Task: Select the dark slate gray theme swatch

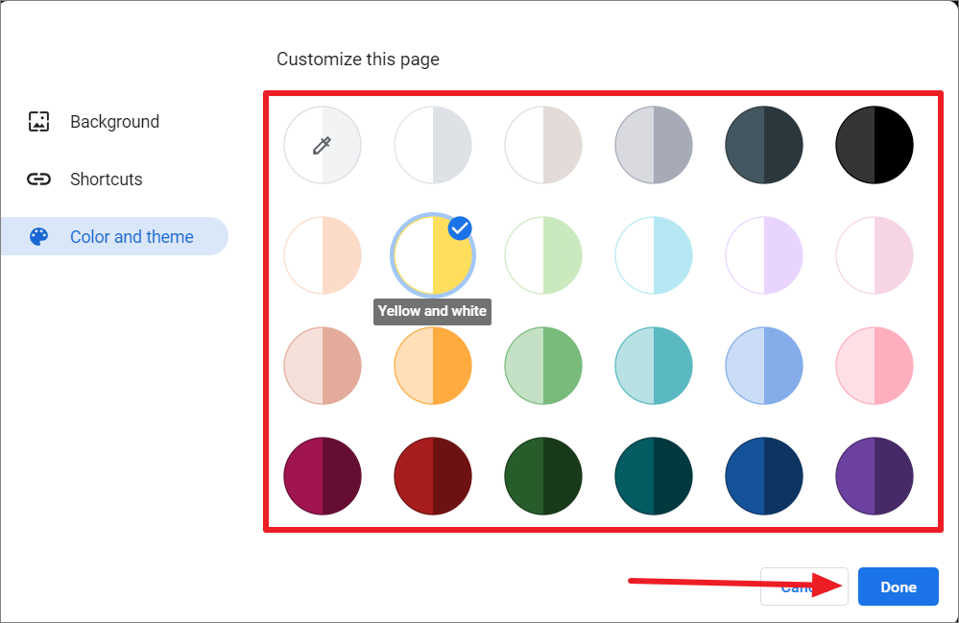Action: 764,145
